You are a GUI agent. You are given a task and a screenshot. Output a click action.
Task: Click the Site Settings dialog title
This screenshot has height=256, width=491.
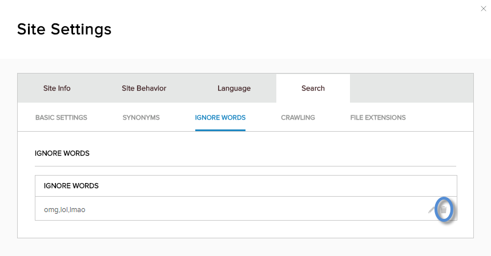[64, 29]
